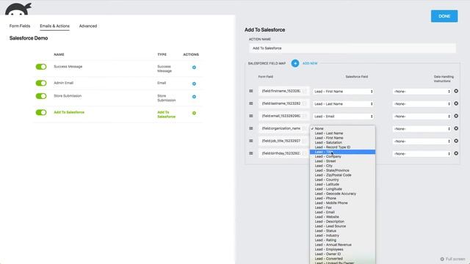
Task: Remove the firstname field mapping row
Action: click(x=456, y=91)
